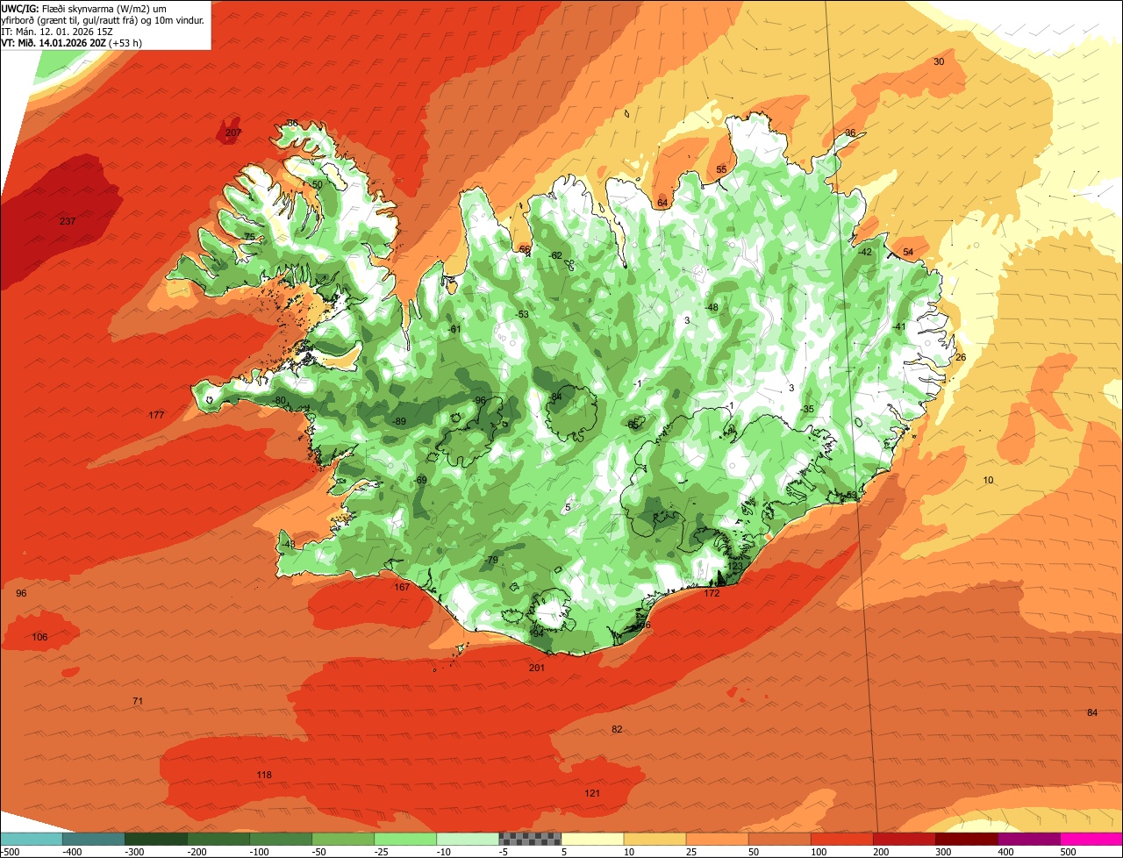Click the map value 201
This screenshot has width=1123, height=858.
[x=537, y=668]
